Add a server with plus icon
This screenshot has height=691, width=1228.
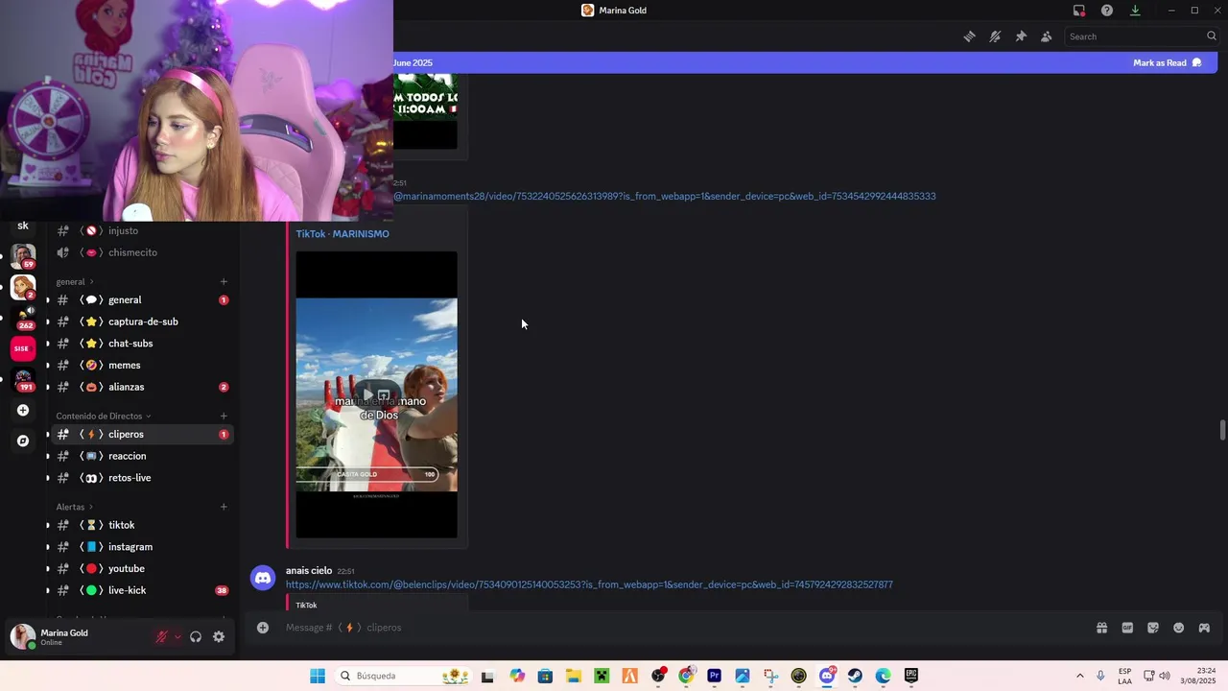click(23, 410)
